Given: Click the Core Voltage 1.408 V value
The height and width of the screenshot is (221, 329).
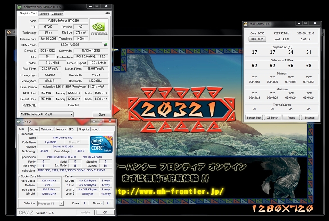Looking at the screenshot, I should 80,151.
